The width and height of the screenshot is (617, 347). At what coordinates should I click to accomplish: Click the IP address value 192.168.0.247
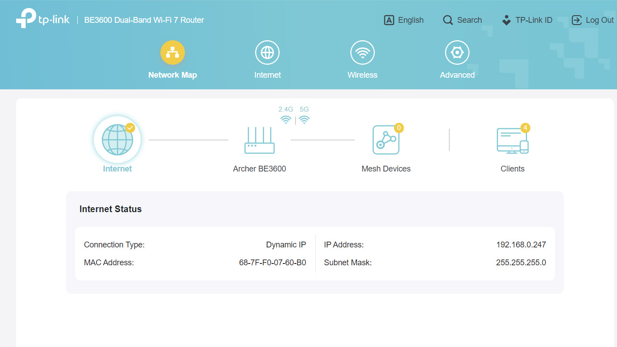(x=521, y=245)
